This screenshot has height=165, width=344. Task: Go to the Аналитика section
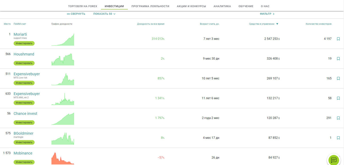coord(222,6)
